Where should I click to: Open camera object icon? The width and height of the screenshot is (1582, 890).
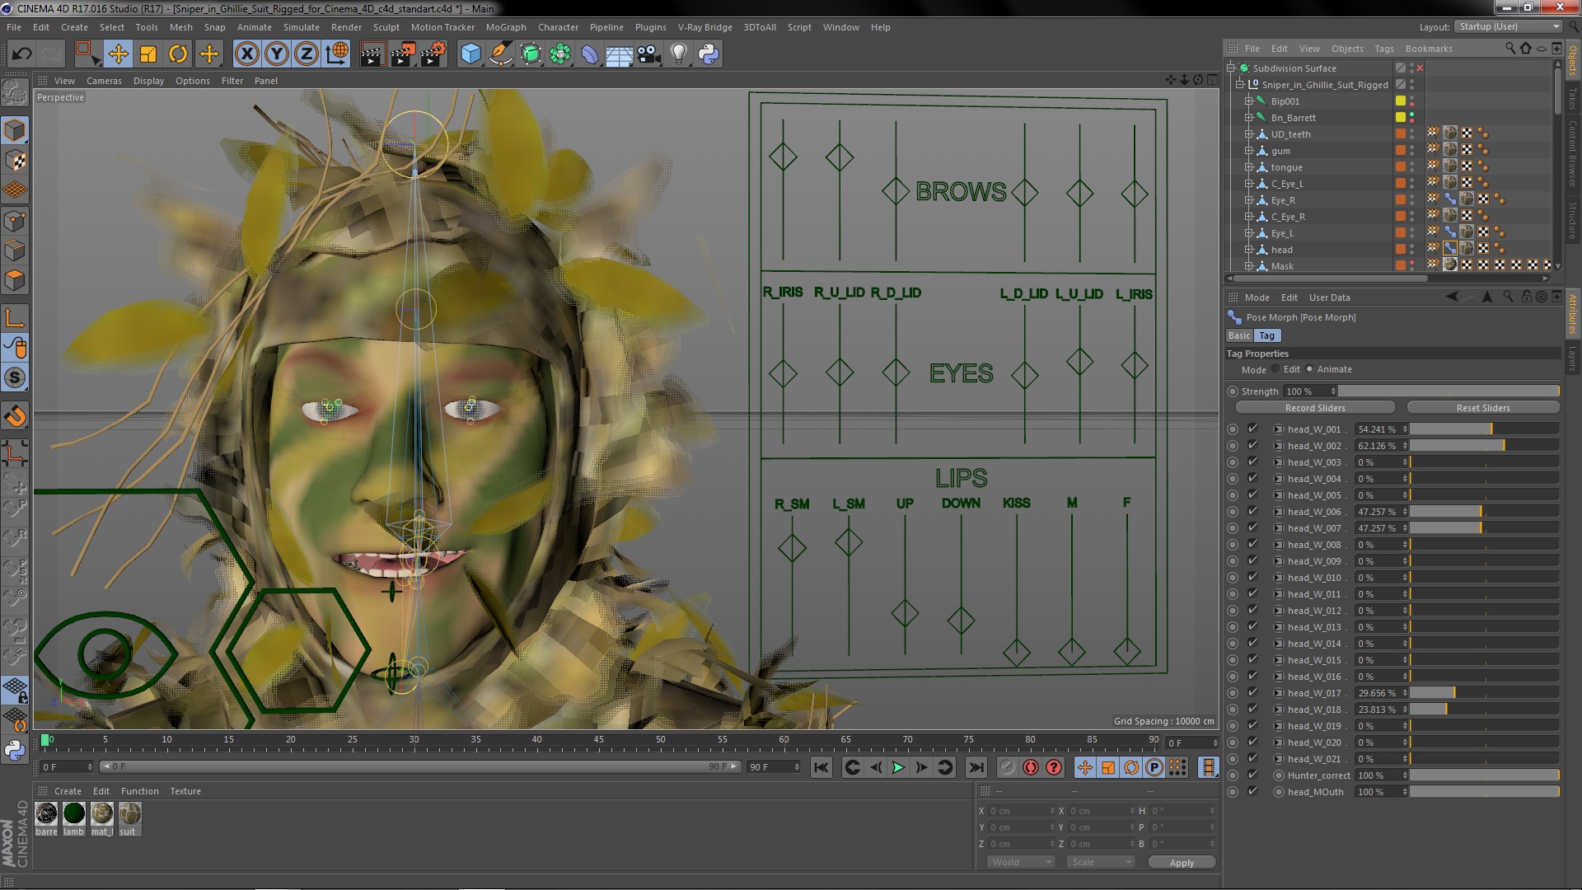[648, 54]
